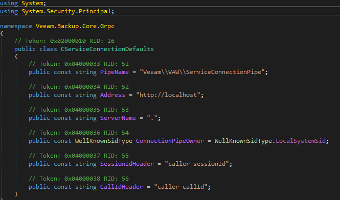
Task: Click the Address constant identifier
Action: (112, 95)
